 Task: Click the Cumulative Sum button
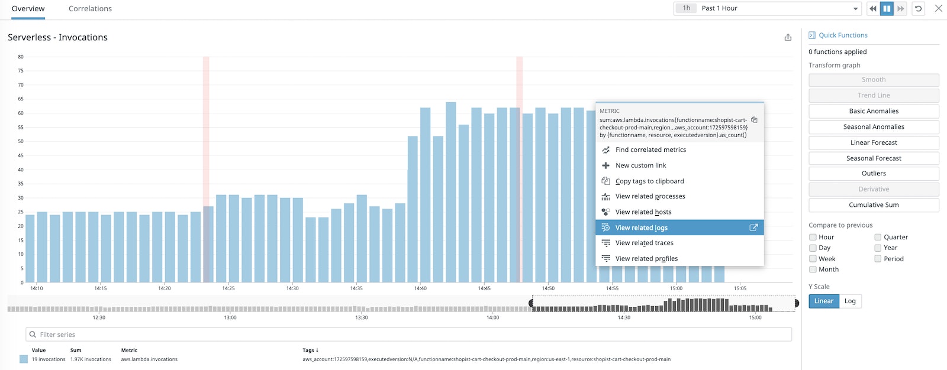(874, 205)
